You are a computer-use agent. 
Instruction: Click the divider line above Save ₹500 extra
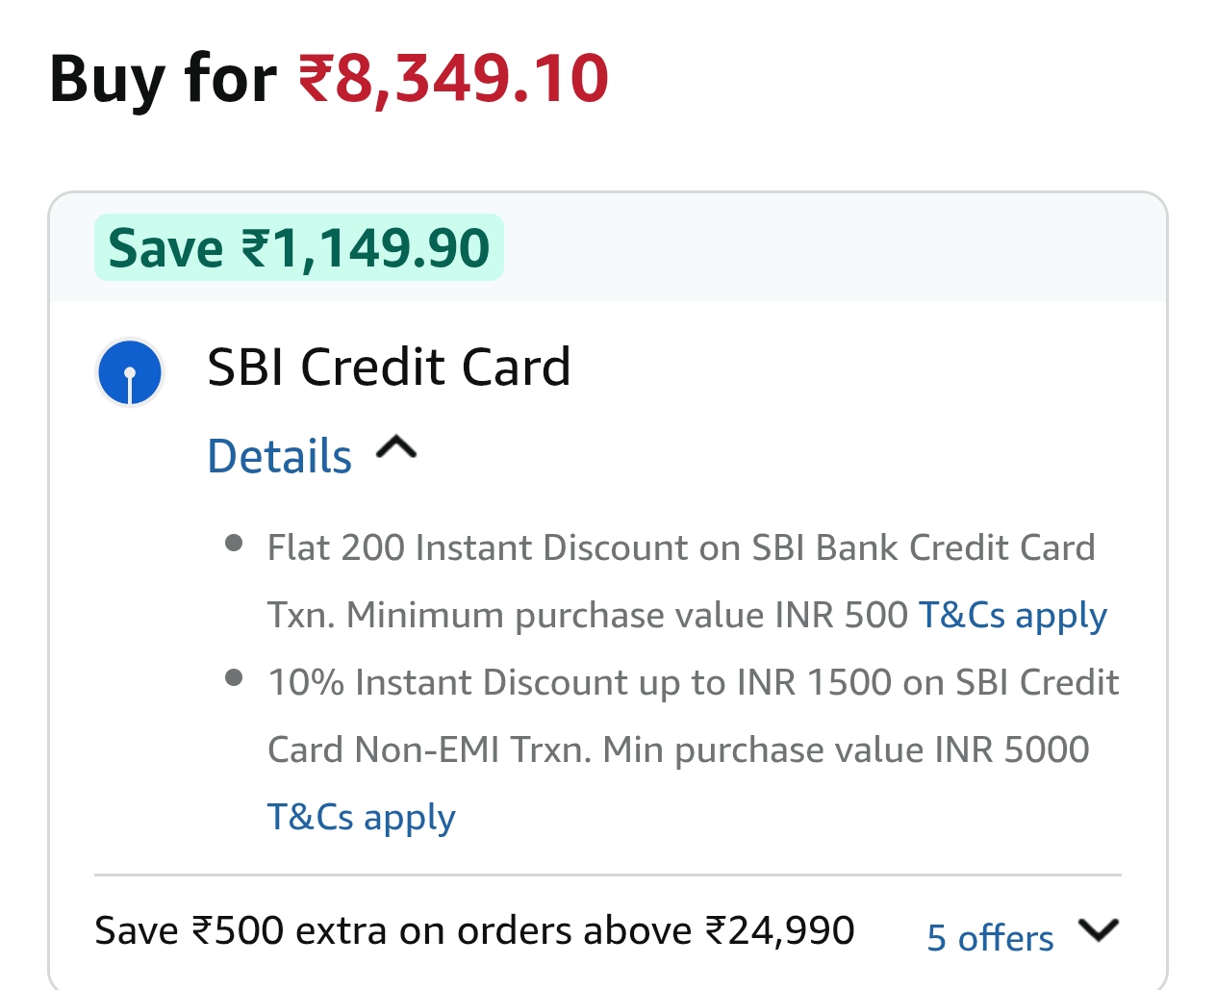click(x=607, y=876)
